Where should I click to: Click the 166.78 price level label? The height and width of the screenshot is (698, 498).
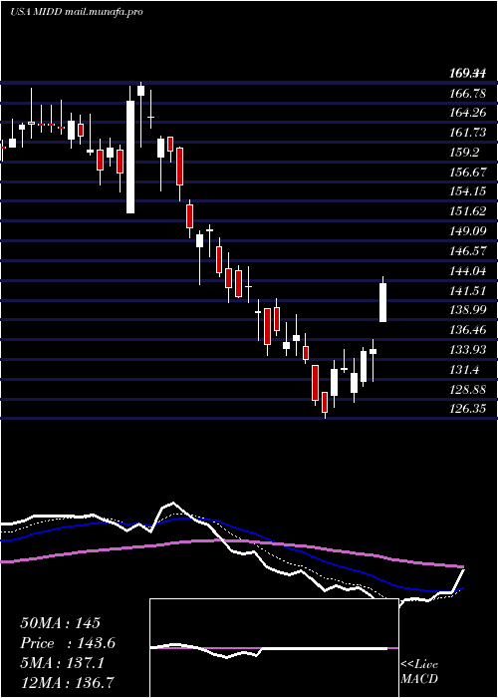(468, 93)
